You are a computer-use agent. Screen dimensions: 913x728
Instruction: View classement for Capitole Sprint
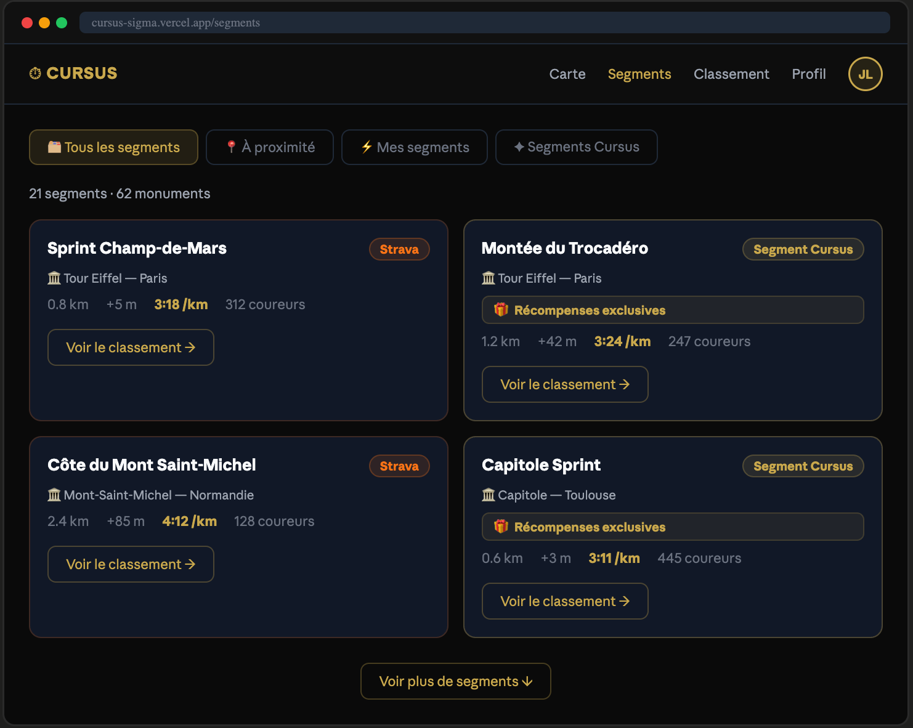tap(565, 601)
